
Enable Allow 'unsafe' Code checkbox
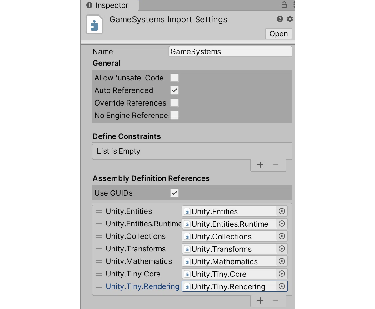pos(175,78)
